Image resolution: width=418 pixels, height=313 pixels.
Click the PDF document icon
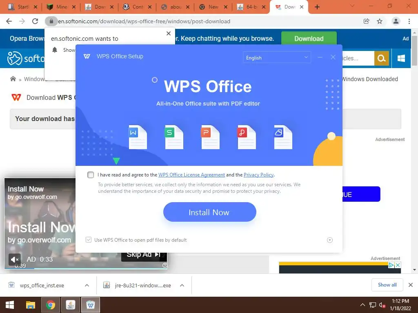pyautogui.click(x=246, y=137)
